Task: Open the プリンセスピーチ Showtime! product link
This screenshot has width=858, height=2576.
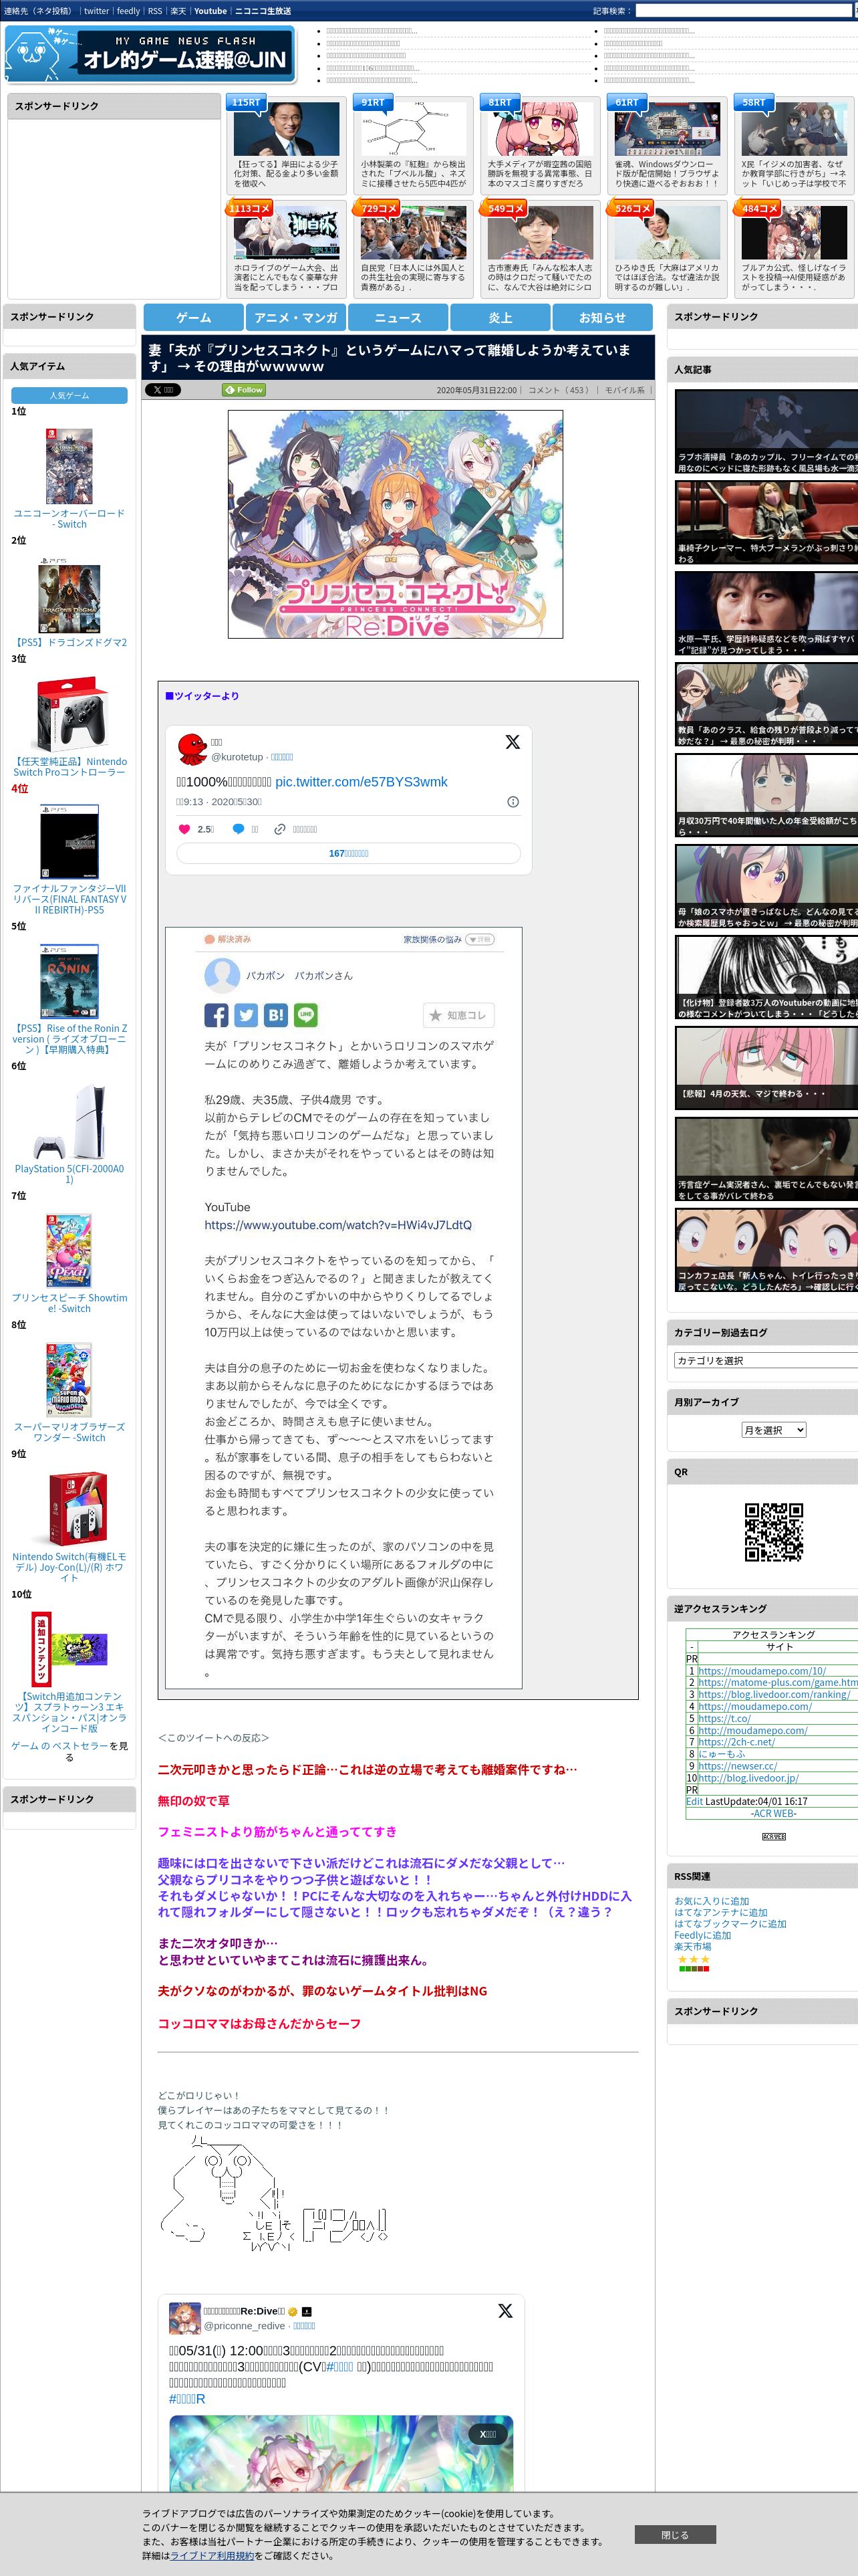Action: coord(69,1303)
